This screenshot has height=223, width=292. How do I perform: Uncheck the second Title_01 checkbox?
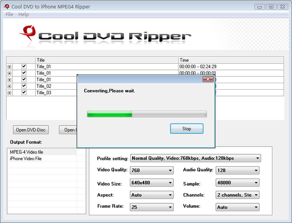(24, 73)
